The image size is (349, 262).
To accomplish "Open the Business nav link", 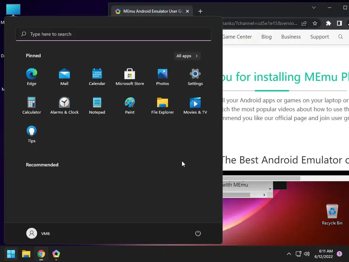I will coord(291,37).
